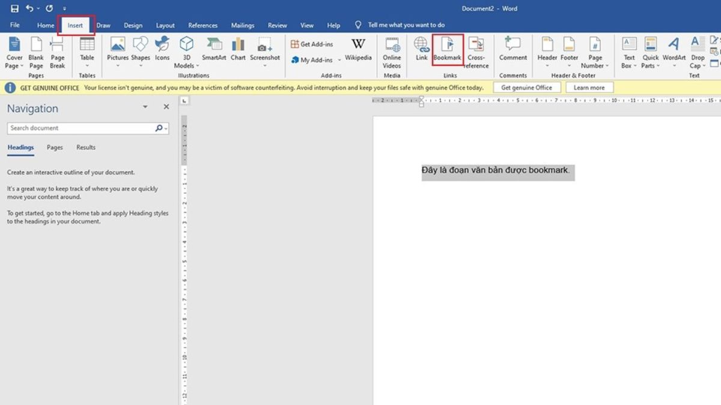Click the Save icon in quick access toolbar

tap(14, 8)
